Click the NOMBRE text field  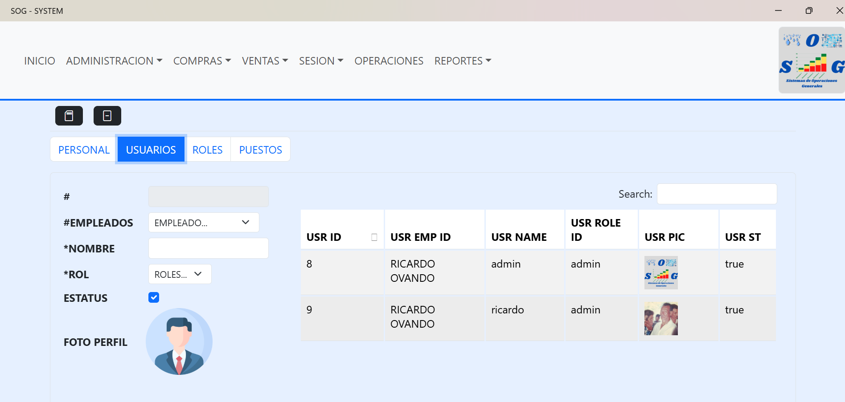pos(208,248)
